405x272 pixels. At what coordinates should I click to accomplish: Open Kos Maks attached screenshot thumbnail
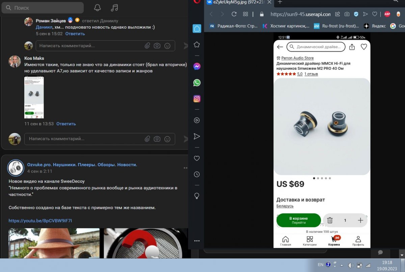[x=34, y=97]
